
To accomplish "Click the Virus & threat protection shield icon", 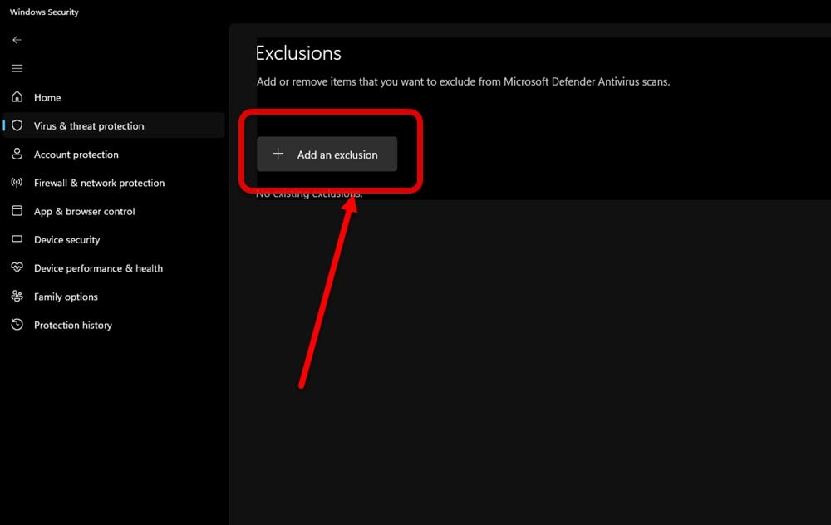I will 17,125.
